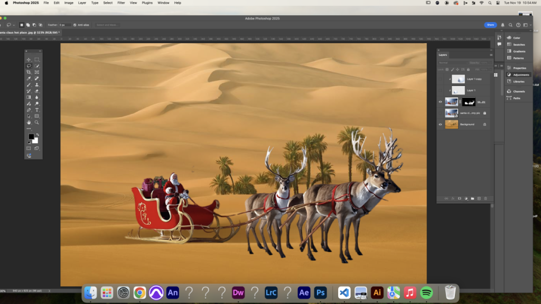Select the History Brush tool
Viewport: 541px width, 304px height.
pos(29,91)
